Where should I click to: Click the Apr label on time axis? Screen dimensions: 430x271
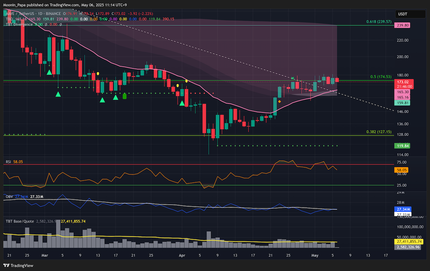pyautogui.click(x=182, y=256)
